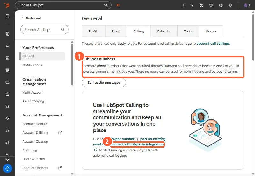The image size is (255, 176).
Task: Open Notifications settings
Action: (32, 65)
